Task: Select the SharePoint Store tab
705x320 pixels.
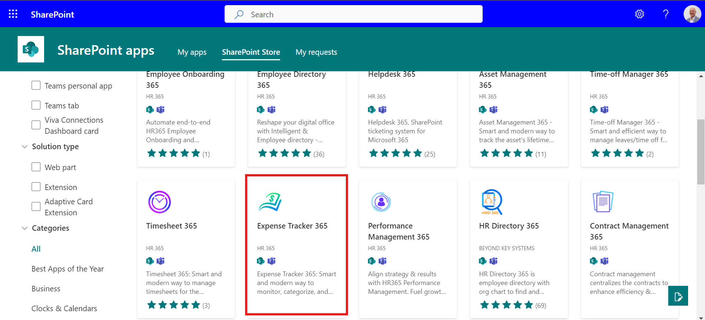Action: (251, 52)
